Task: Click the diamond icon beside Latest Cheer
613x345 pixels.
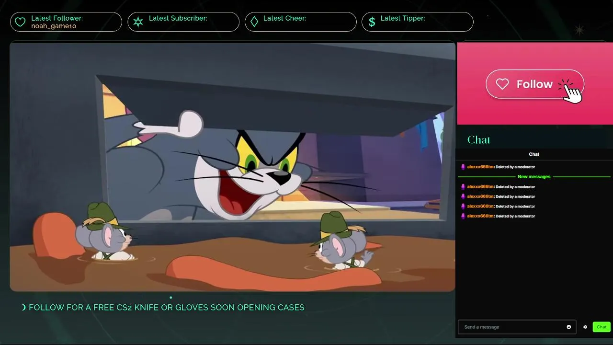Action: 254,22
